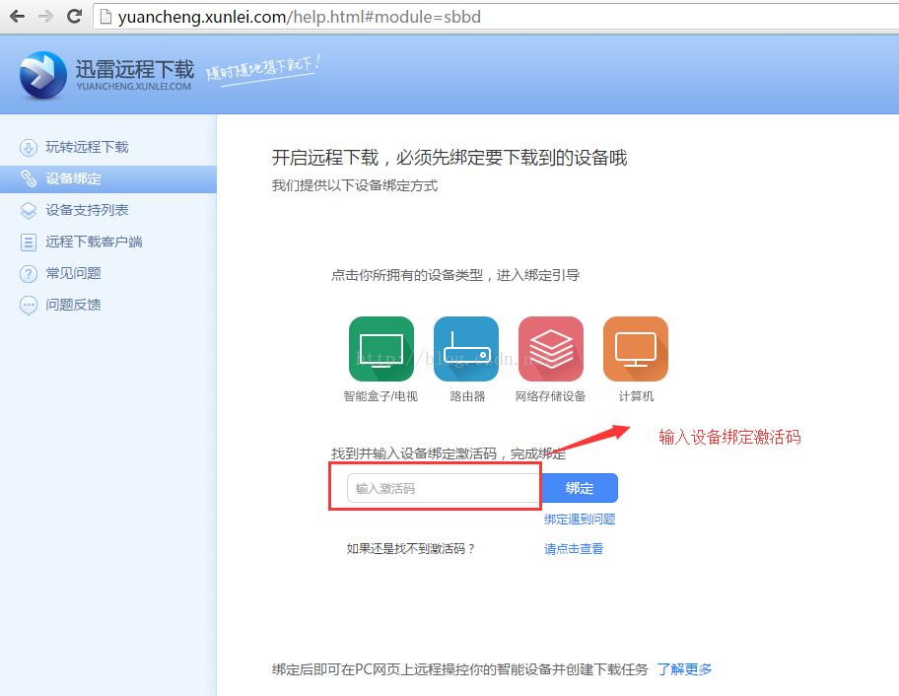Select the green smart box/TV device icon

381,349
